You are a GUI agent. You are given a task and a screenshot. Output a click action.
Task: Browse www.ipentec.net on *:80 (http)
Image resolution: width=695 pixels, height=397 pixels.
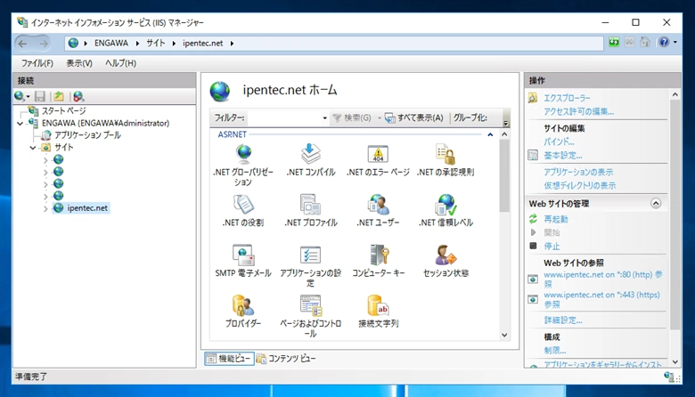point(603,280)
